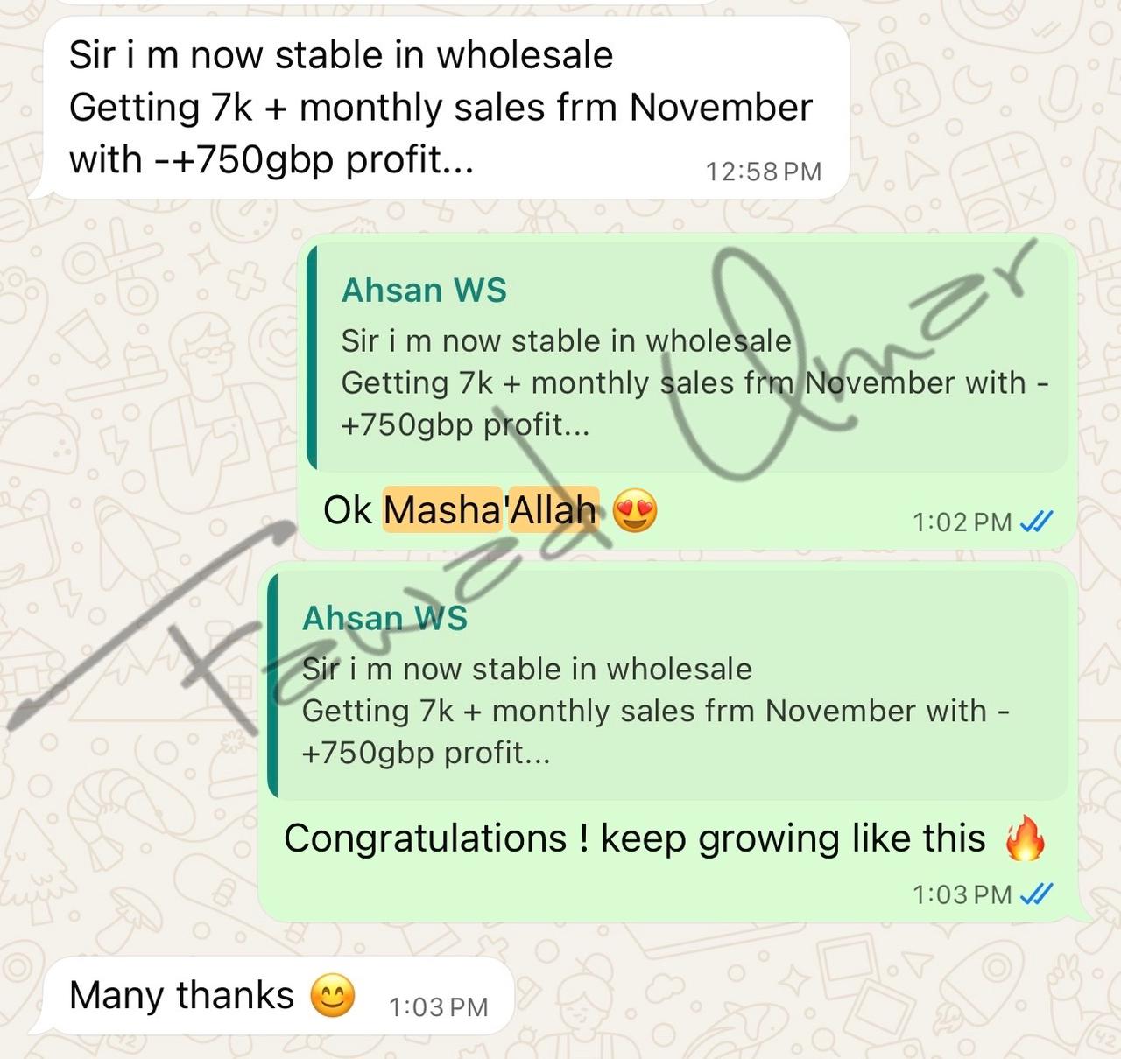The image size is (1121, 1059).
Task: Open the first quoted Ahsan WS message
Action: click(x=687, y=358)
